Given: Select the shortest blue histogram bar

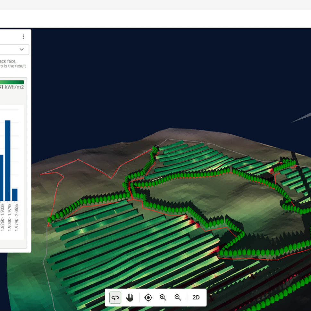Looking at the screenshot, I should [x=15, y=195].
